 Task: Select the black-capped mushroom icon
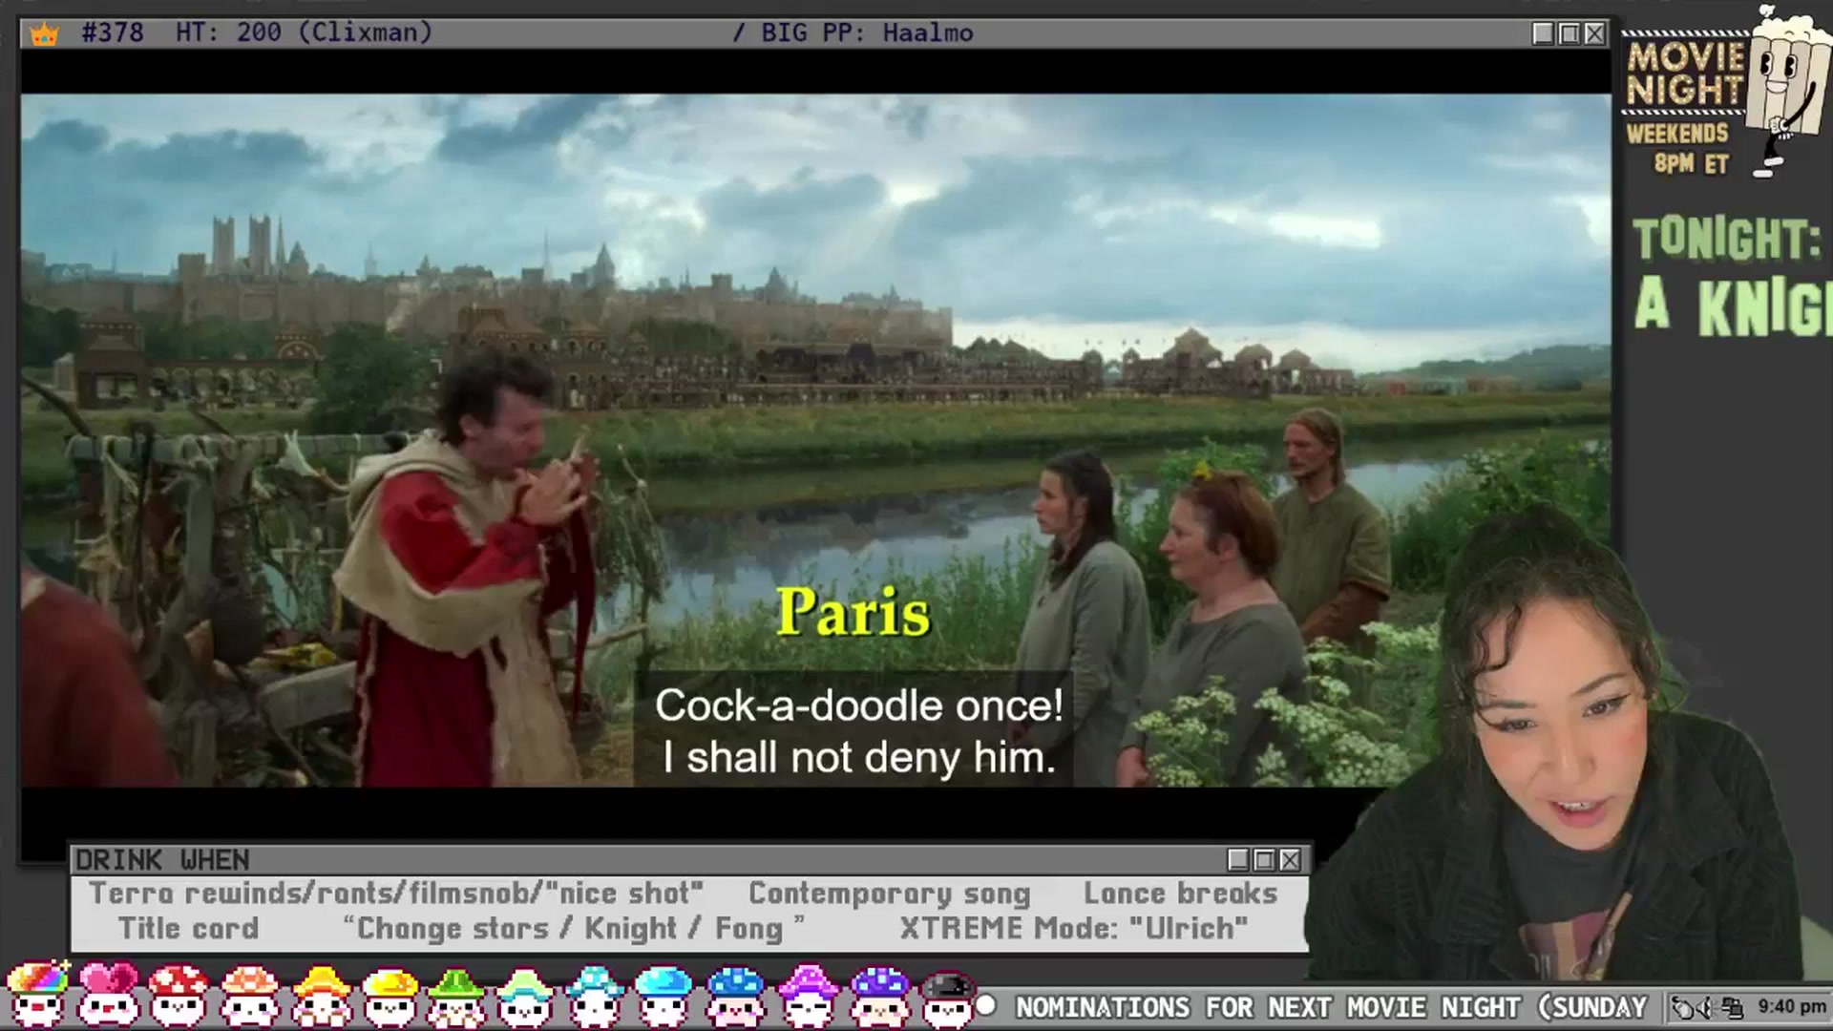click(x=947, y=999)
